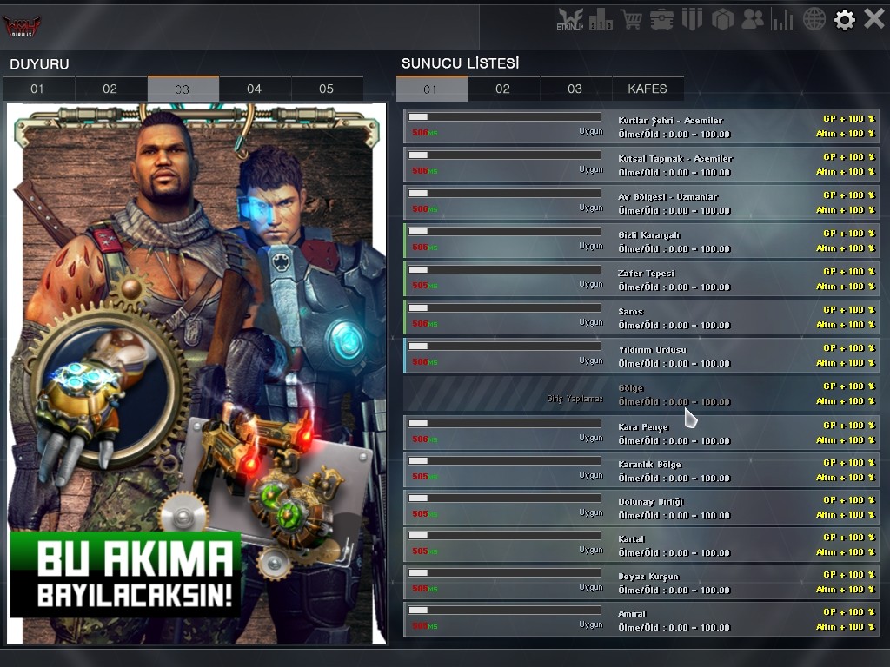Join the Kutsal Tapınak - Acemiler server
Viewport: 890px width, 667px height.
[641, 164]
